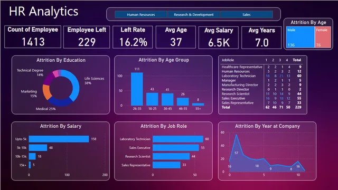Click the Attrition By Year at Company title
Viewport: 338px width, 190px height.
click(x=267, y=126)
